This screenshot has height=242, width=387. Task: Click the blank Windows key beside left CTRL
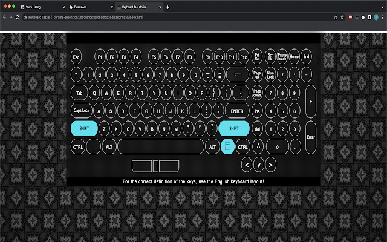point(94,146)
